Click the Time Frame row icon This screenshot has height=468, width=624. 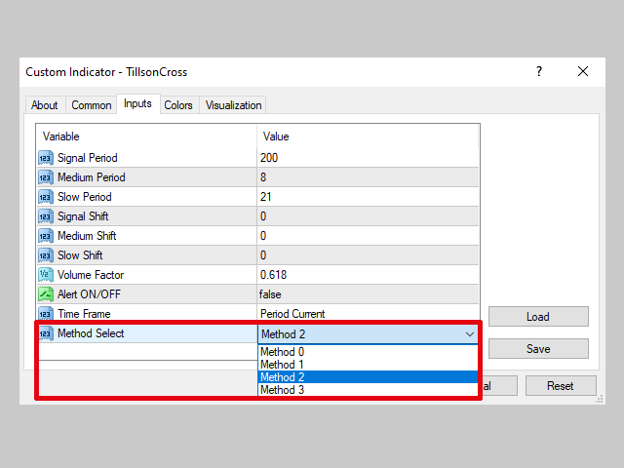[46, 314]
